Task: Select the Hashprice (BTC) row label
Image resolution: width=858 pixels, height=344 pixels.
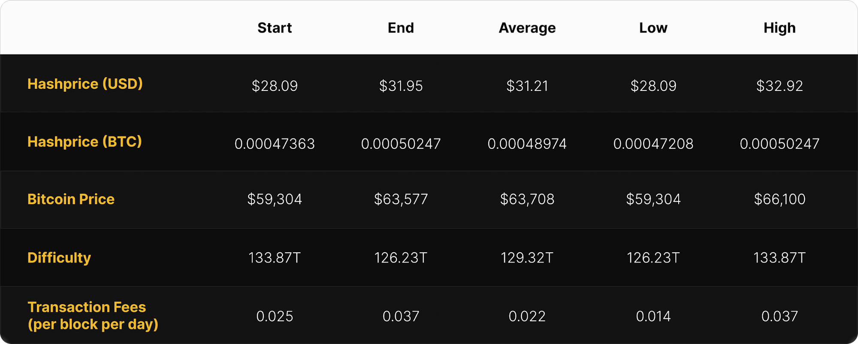Action: (85, 142)
